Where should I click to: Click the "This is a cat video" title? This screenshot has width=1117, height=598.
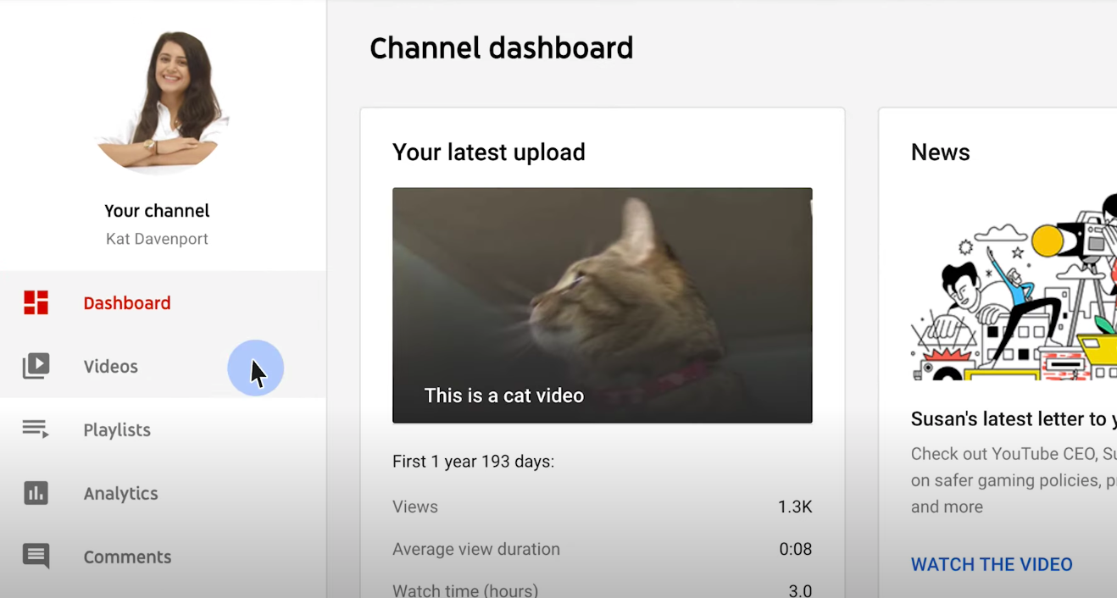(504, 396)
